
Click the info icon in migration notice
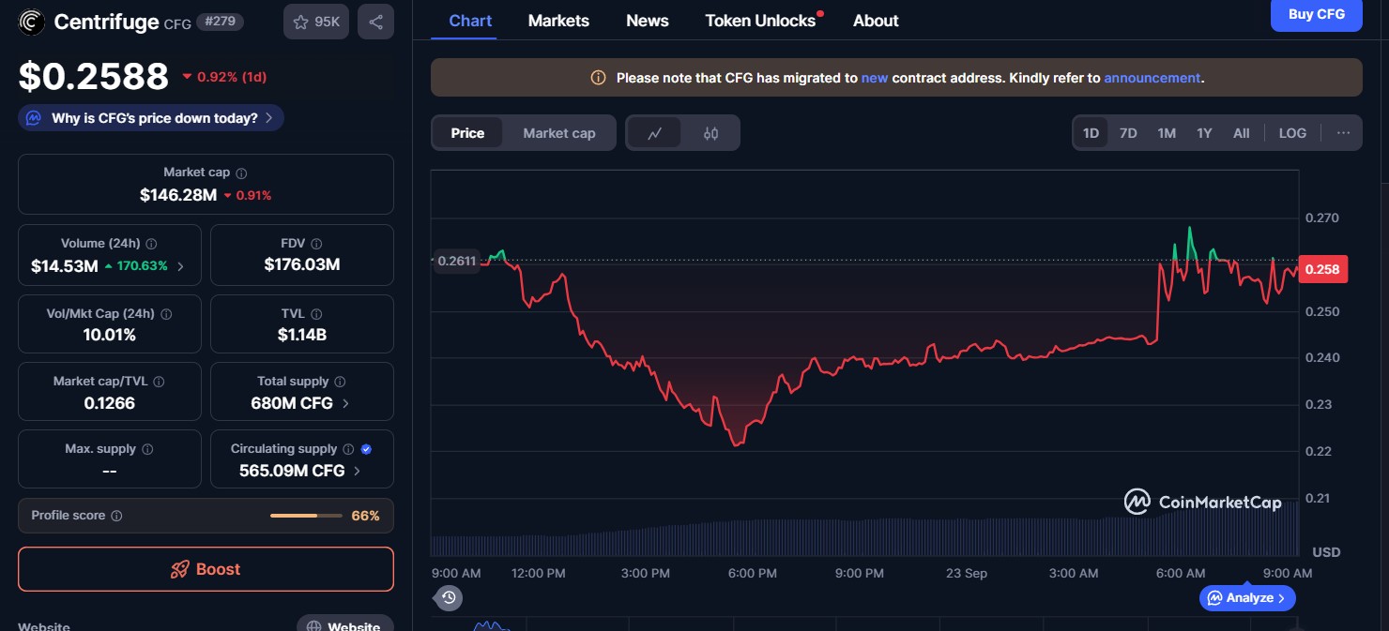tap(598, 78)
